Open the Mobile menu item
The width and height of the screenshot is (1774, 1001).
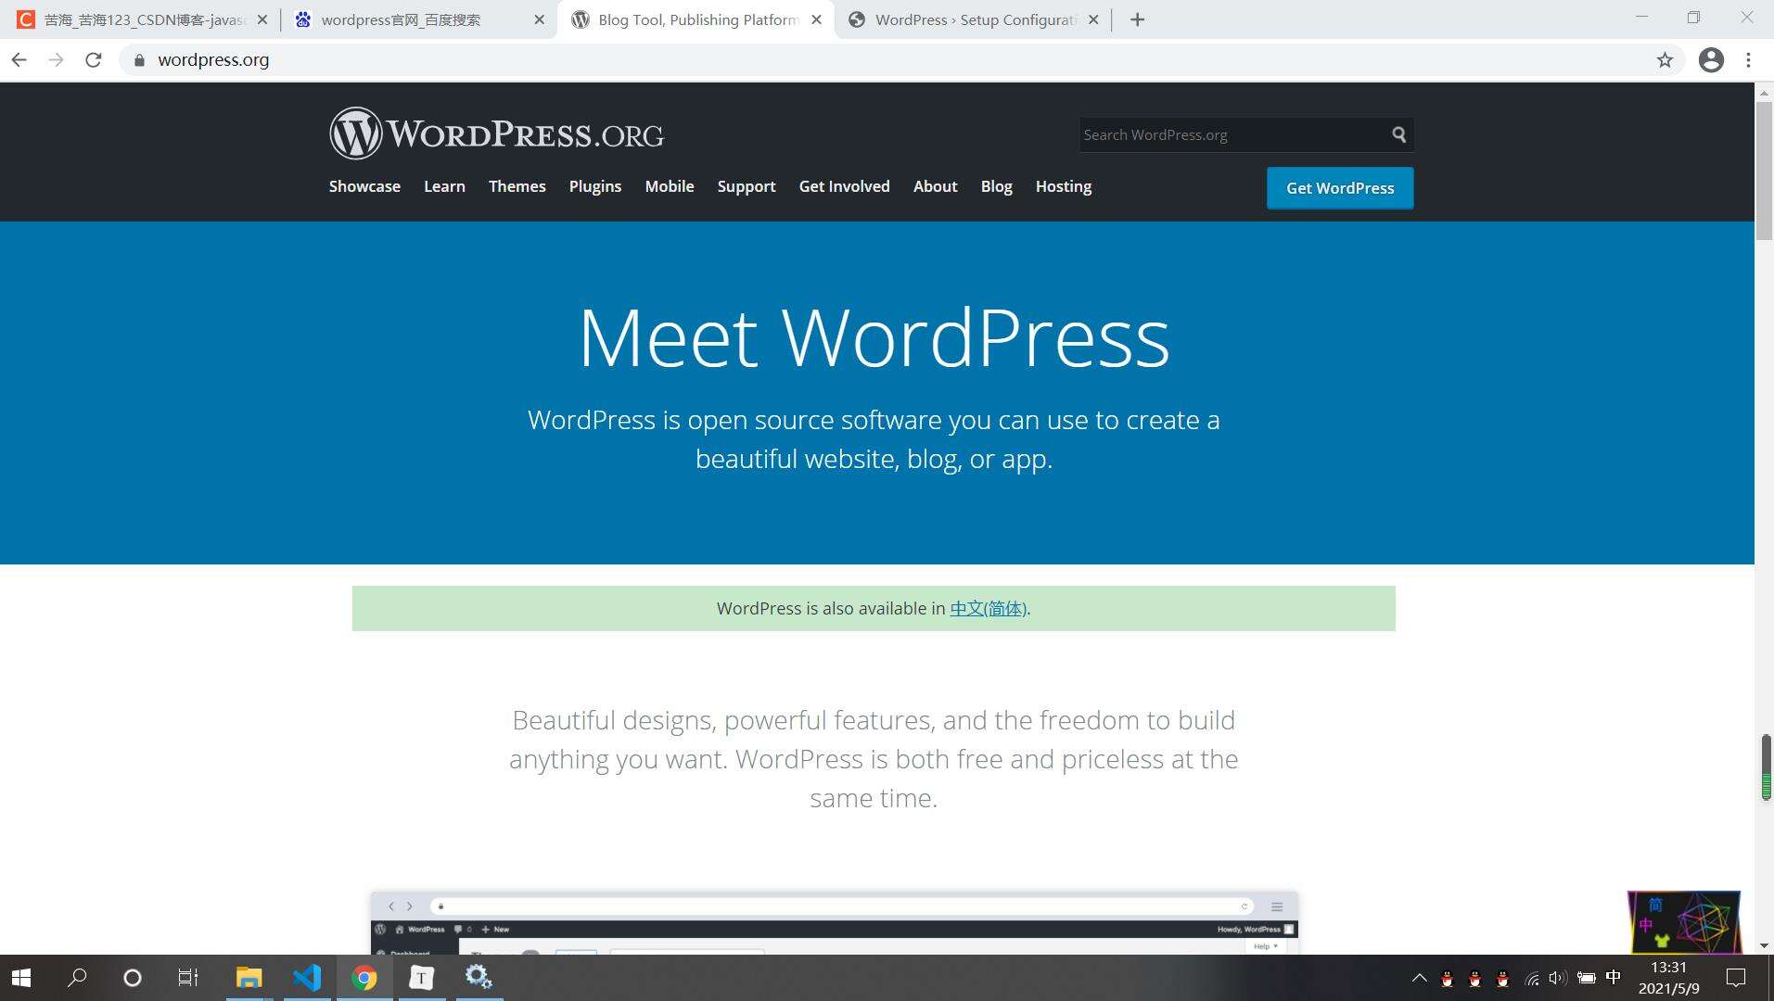click(670, 186)
